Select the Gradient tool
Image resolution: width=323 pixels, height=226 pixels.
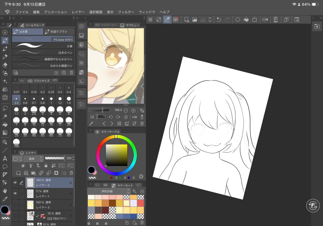coord(5,133)
